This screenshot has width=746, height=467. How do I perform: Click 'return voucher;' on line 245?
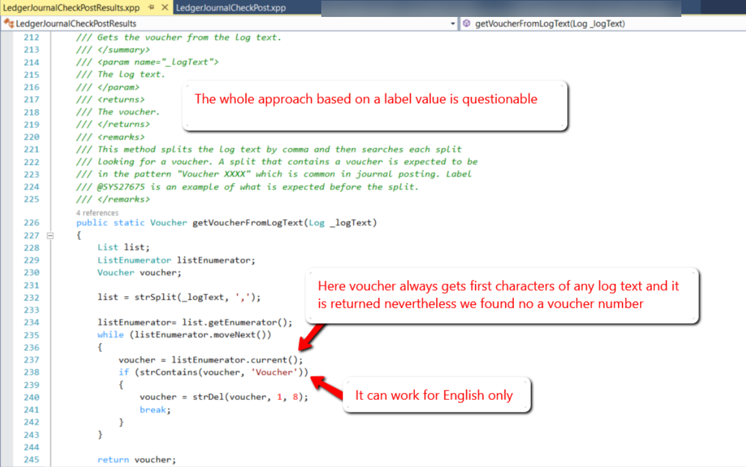(x=137, y=459)
